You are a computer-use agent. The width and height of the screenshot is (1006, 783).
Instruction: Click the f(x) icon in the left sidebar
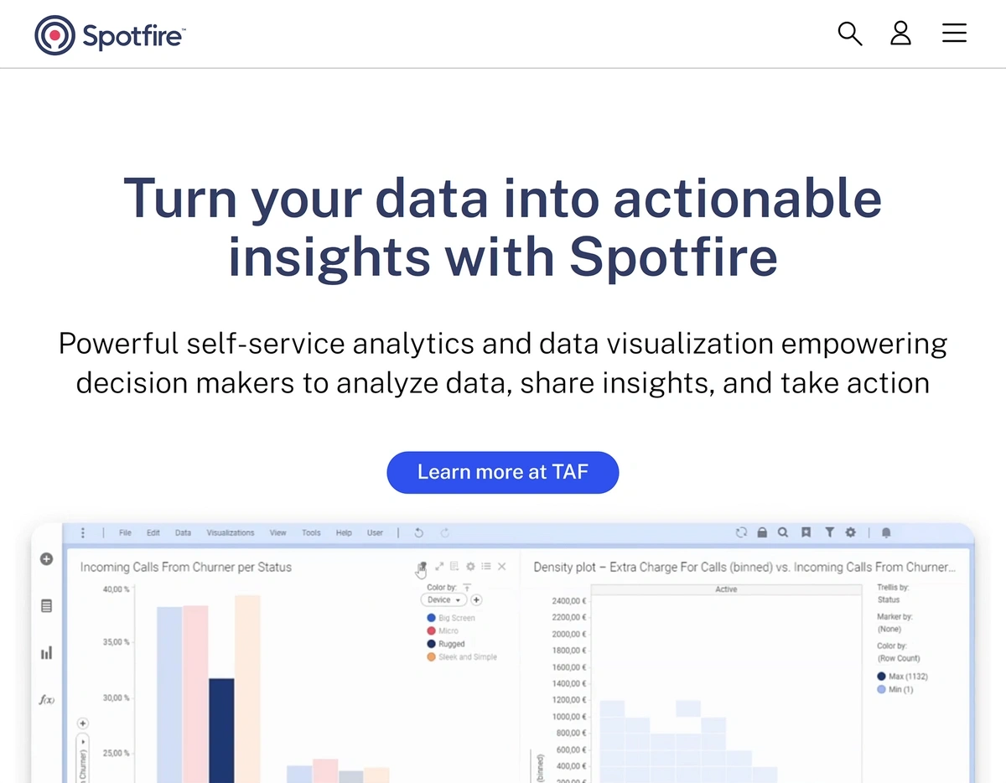tap(47, 699)
